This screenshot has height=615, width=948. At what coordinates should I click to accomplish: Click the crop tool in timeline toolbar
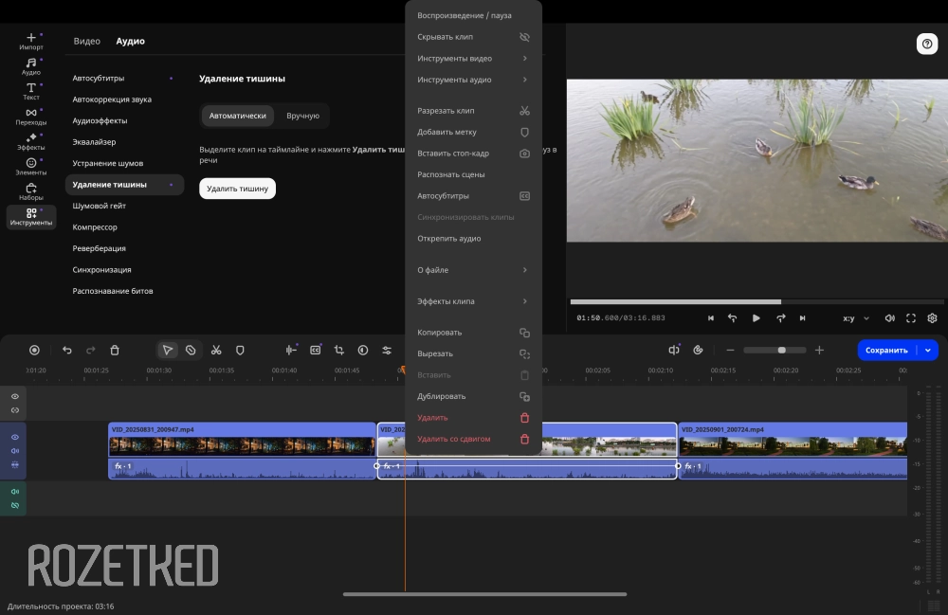tap(338, 350)
